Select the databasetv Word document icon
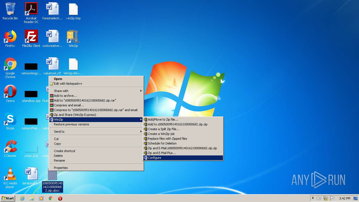The image size is (359, 202). pyautogui.click(x=31, y=176)
